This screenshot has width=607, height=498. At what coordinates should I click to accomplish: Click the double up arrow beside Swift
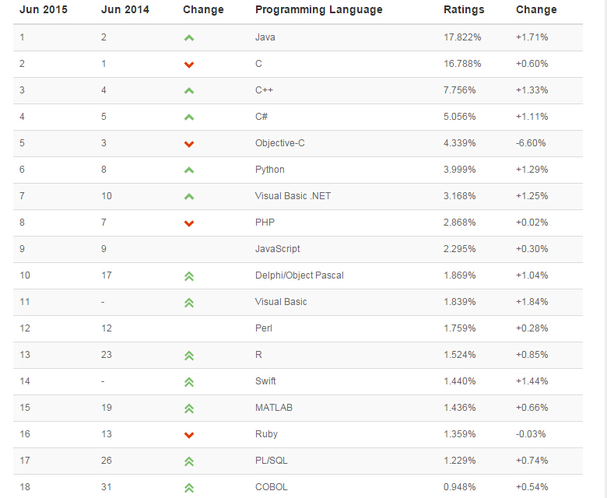(188, 381)
